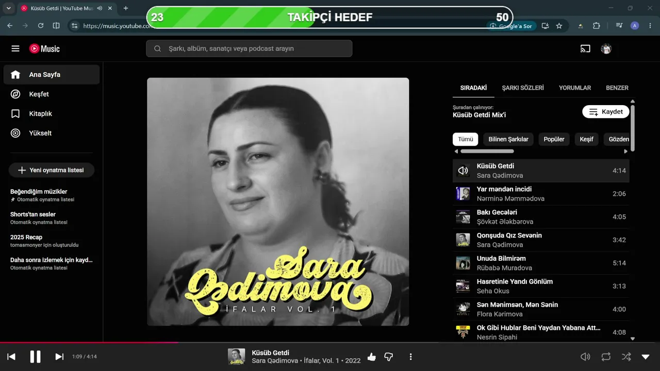The height and width of the screenshot is (371, 660).
Task: Click the Yükselt upgrade icon in sidebar
Action: pos(15,133)
